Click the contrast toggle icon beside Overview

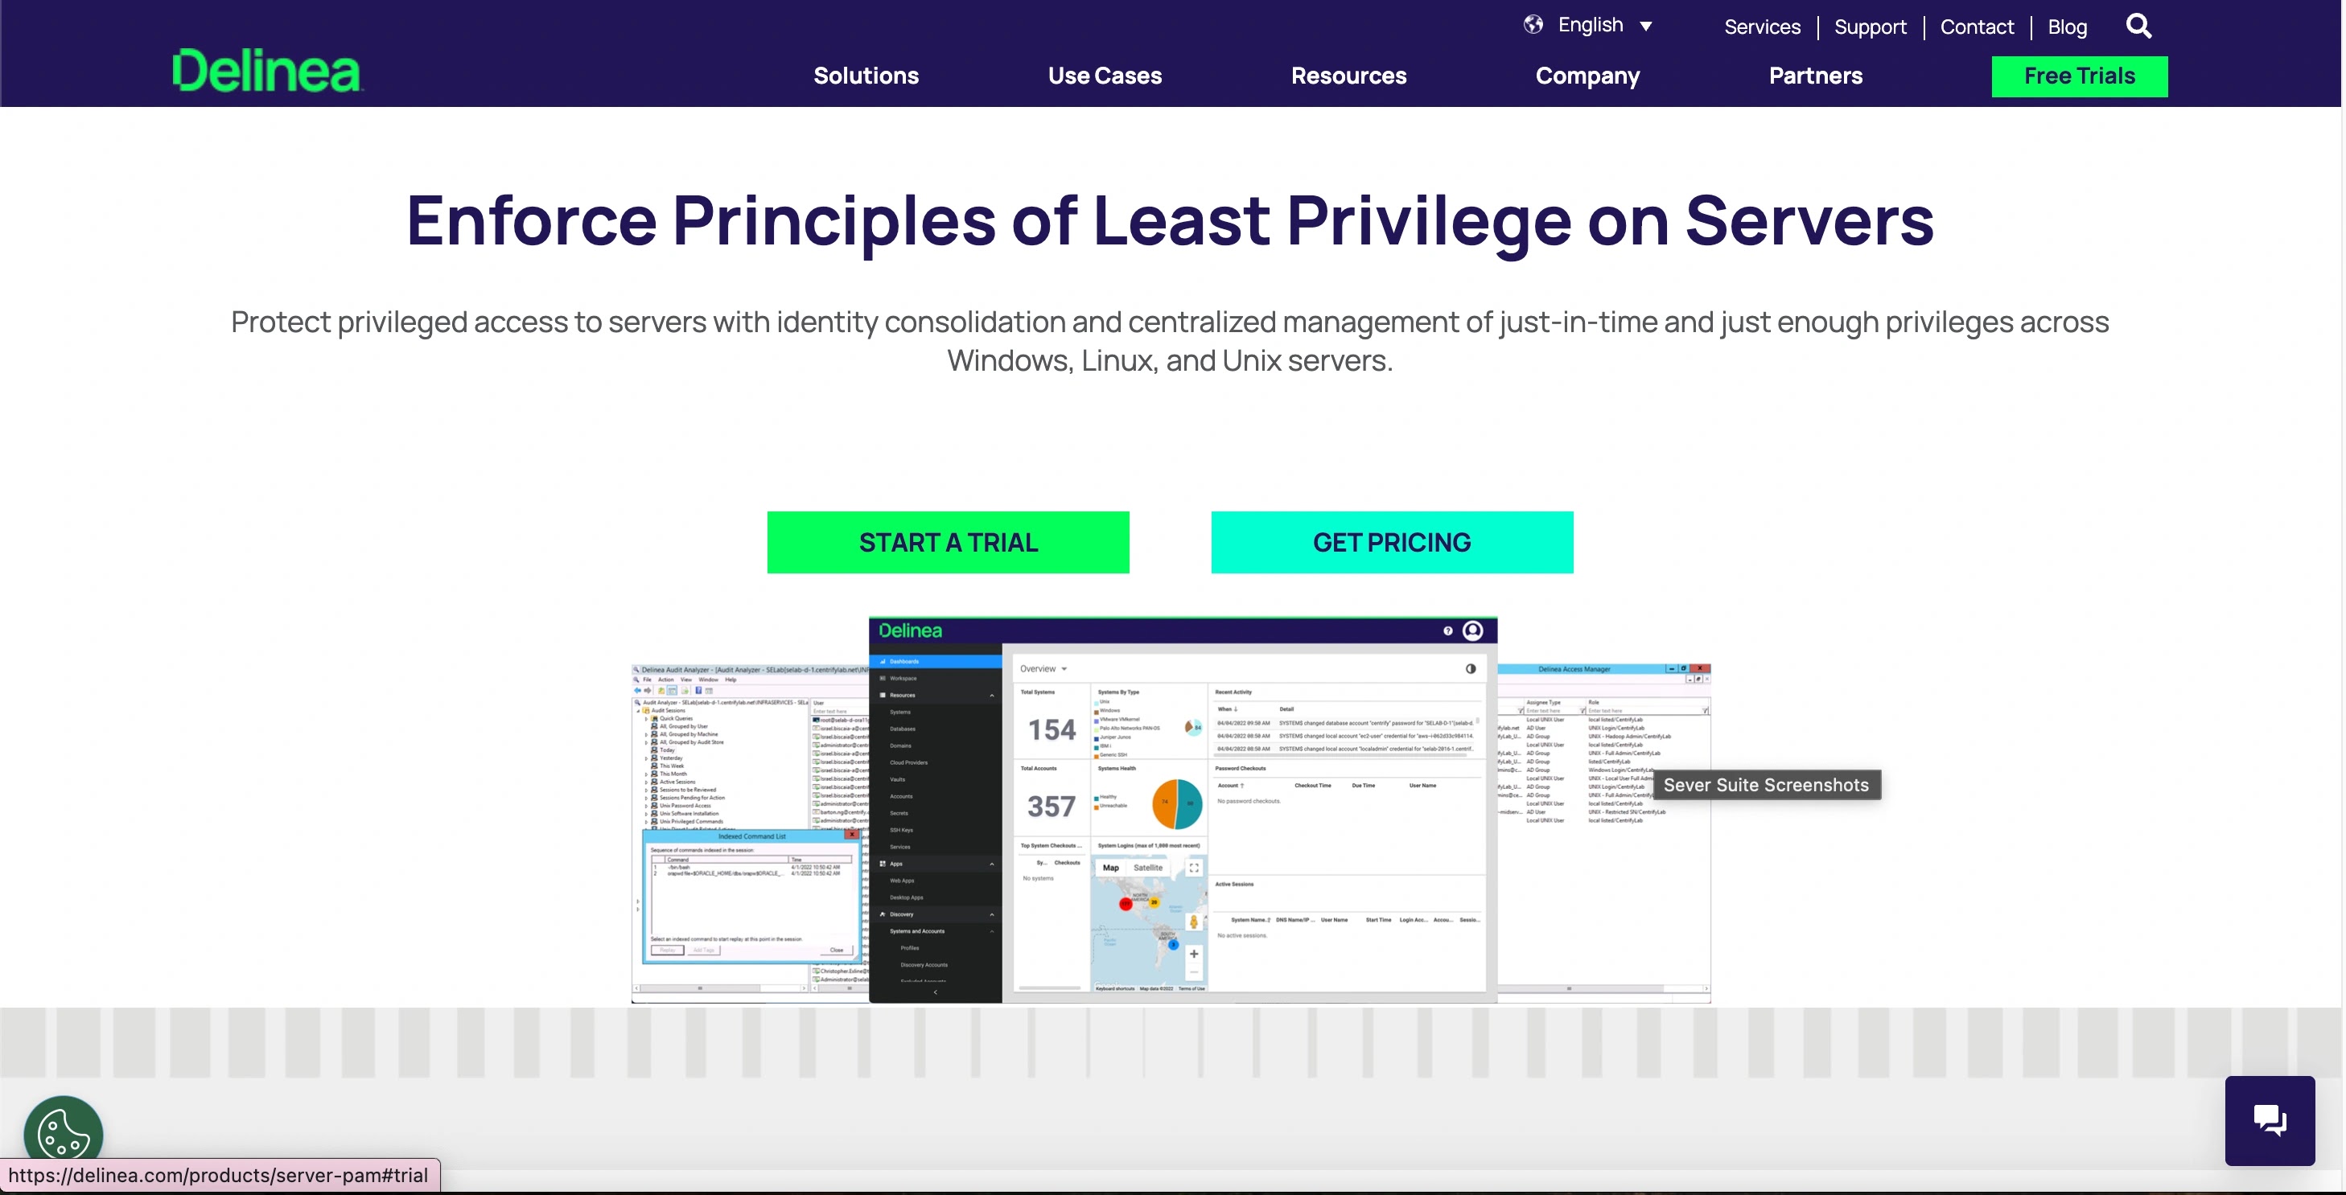(x=1470, y=669)
